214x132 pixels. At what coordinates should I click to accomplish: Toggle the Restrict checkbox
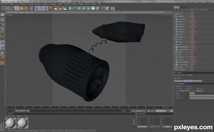[x=202, y=88]
